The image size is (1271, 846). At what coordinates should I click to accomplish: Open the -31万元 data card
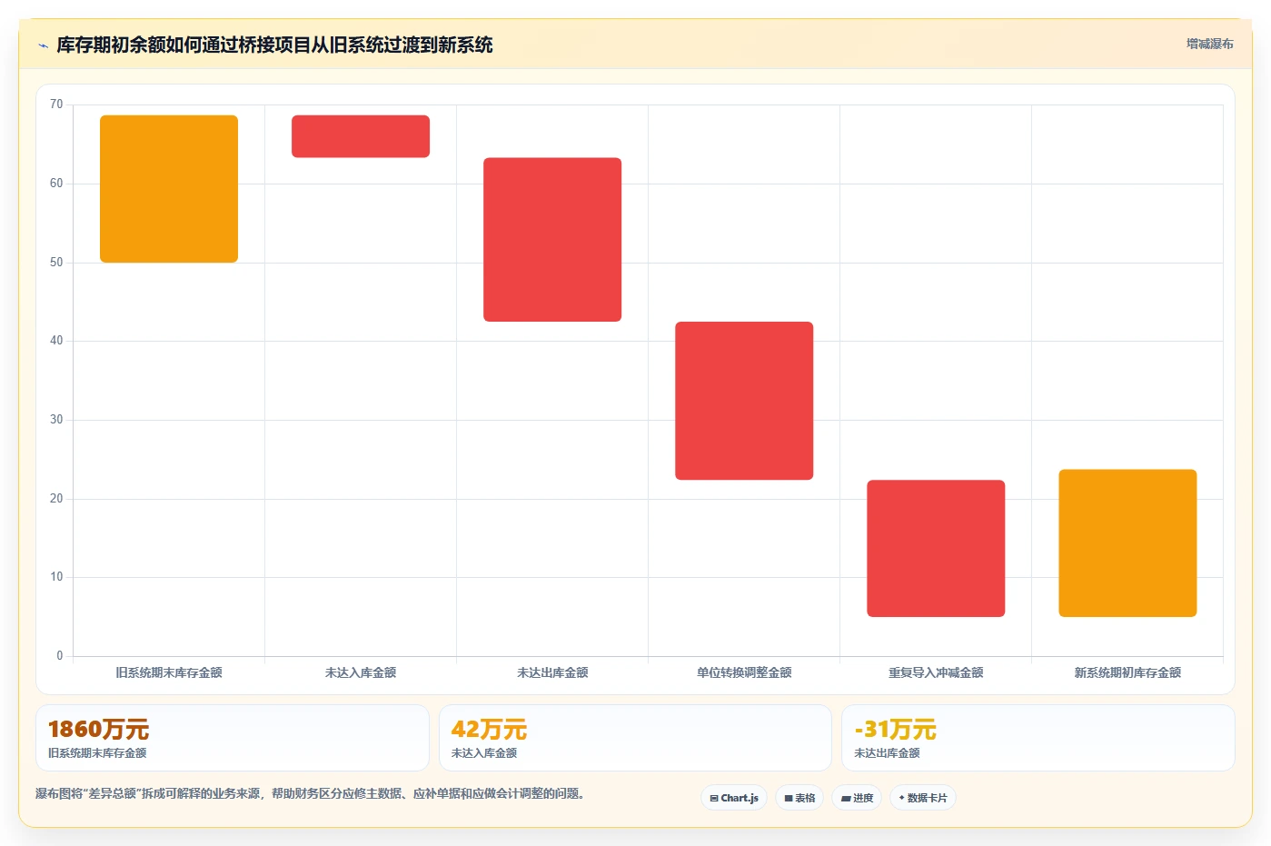click(1038, 738)
